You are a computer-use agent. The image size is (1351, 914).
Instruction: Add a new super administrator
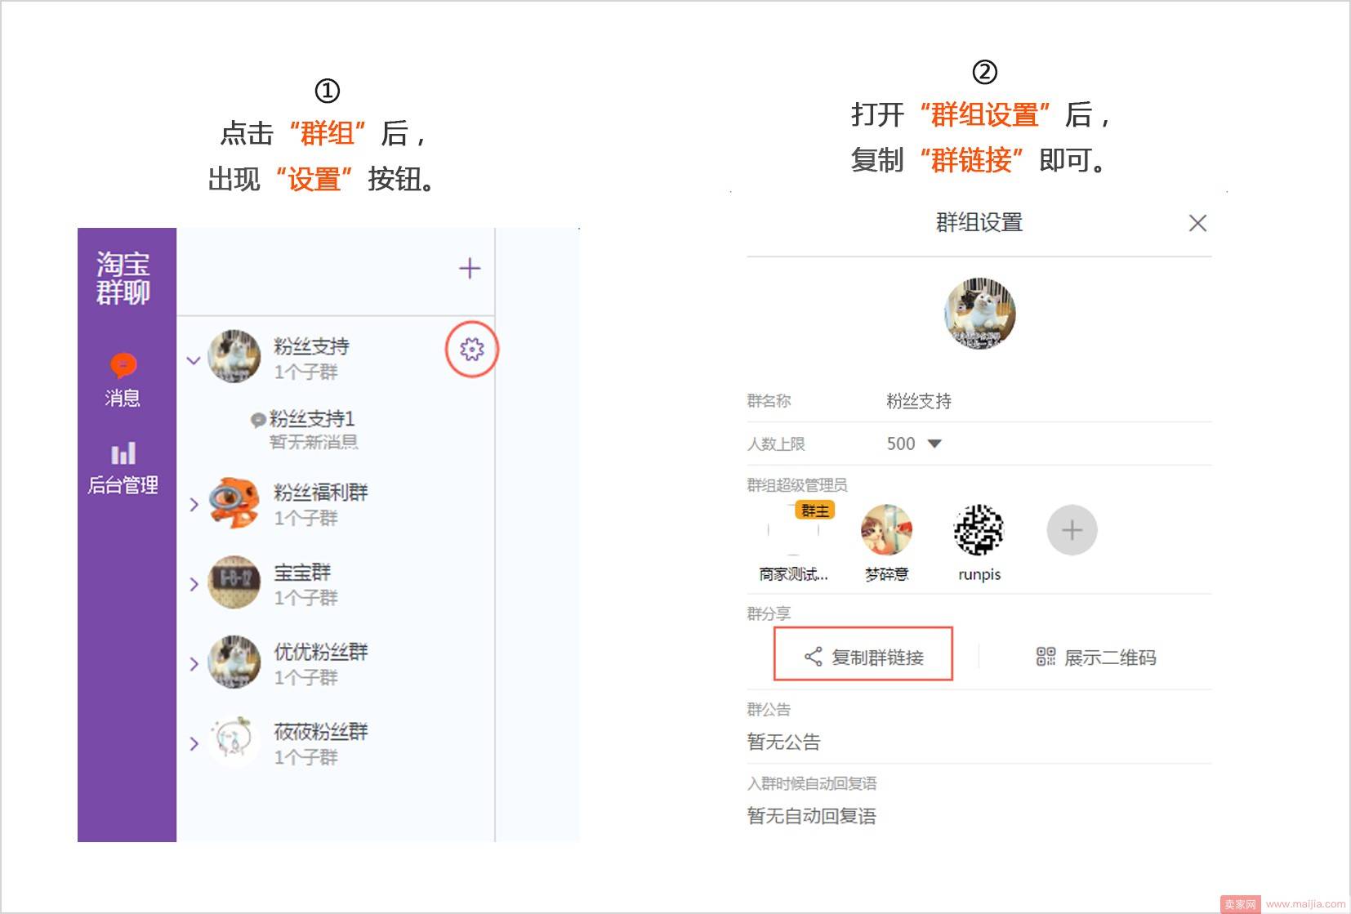pyautogui.click(x=1072, y=530)
